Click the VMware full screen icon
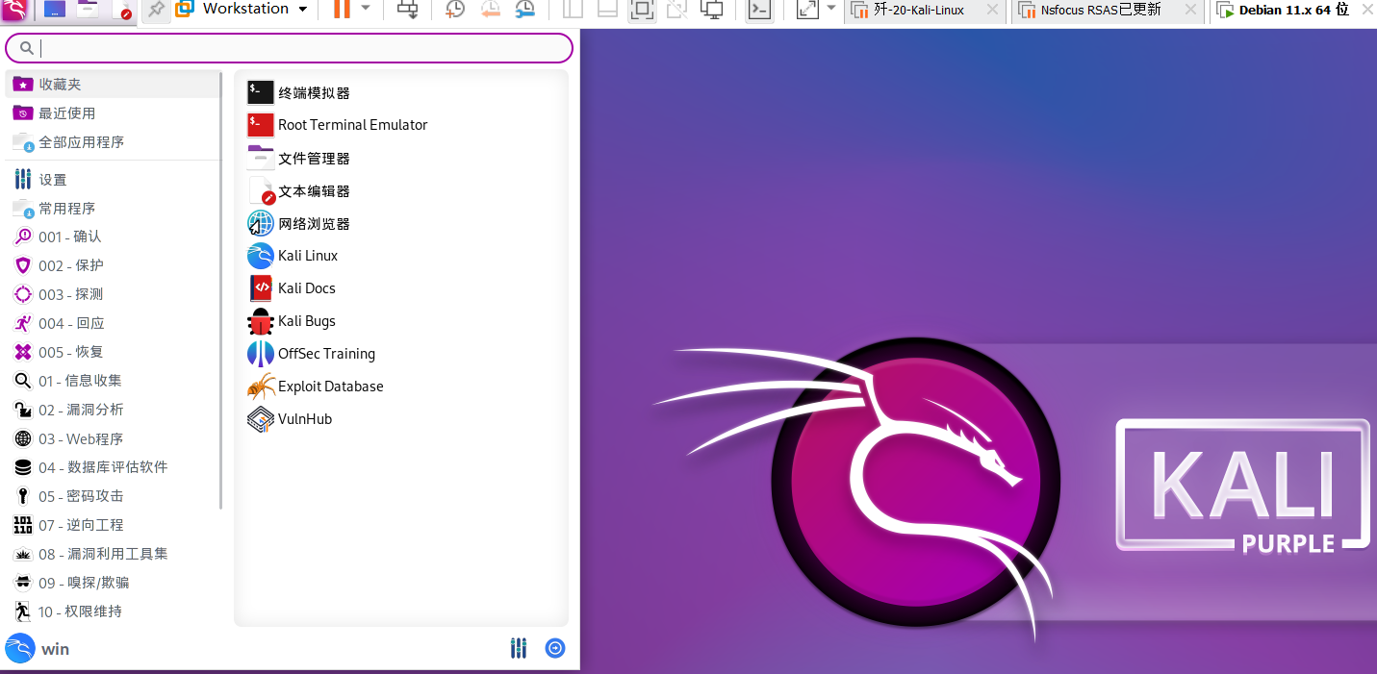The height and width of the screenshot is (674, 1377). (x=642, y=10)
